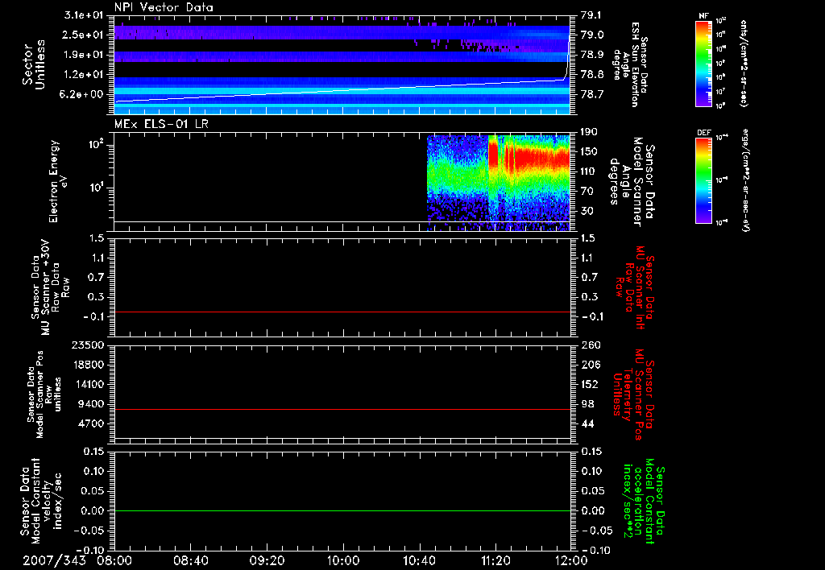Select the 08:40 time axis label

pos(191,560)
